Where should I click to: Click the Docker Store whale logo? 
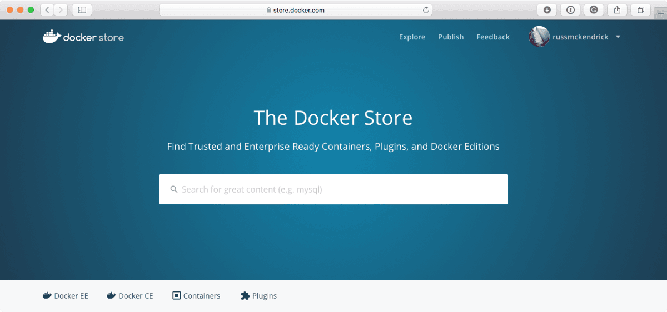point(51,37)
